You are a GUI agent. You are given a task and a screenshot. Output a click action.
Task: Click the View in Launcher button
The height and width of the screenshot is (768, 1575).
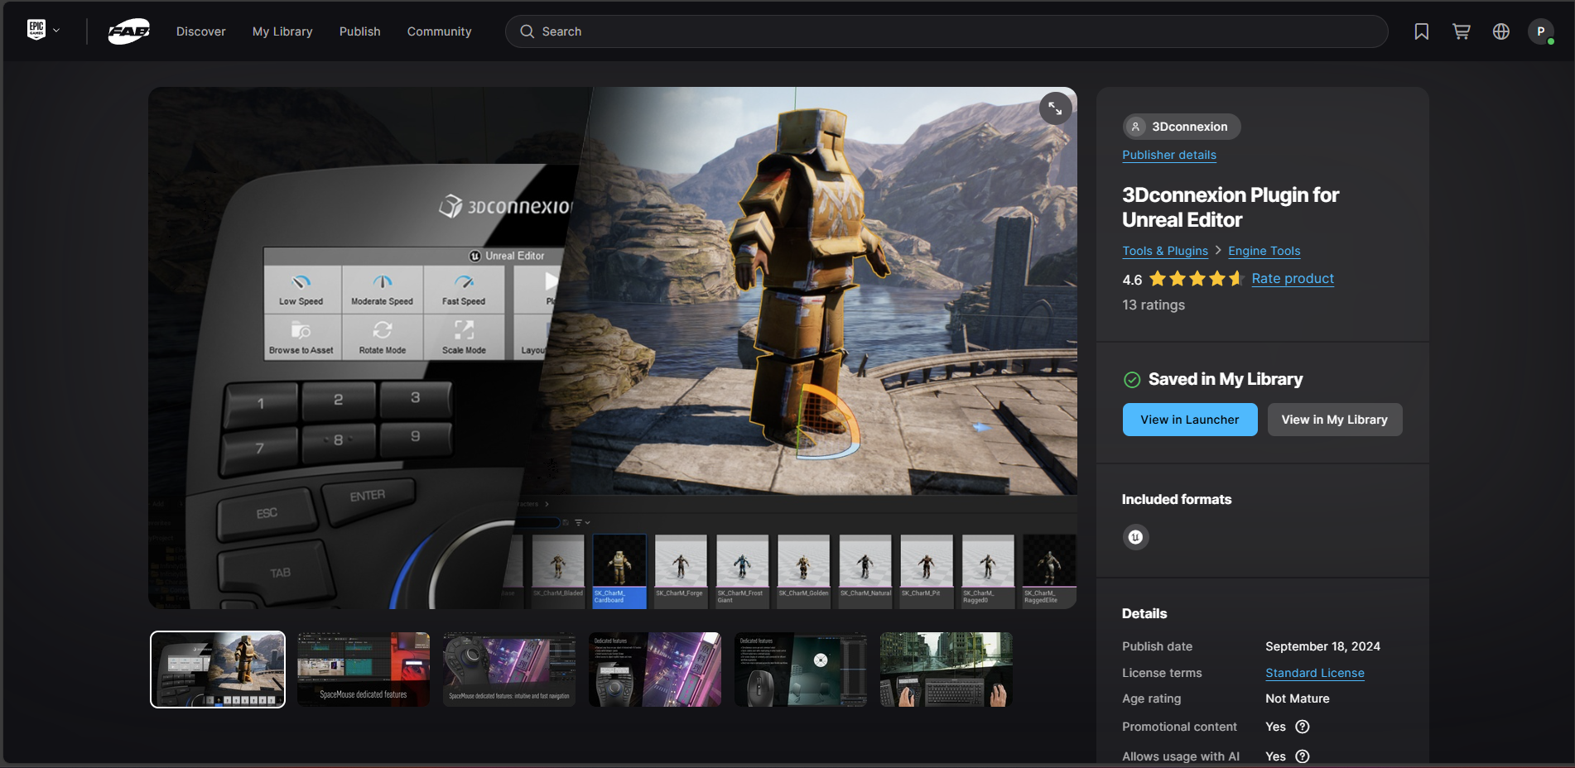point(1189,419)
